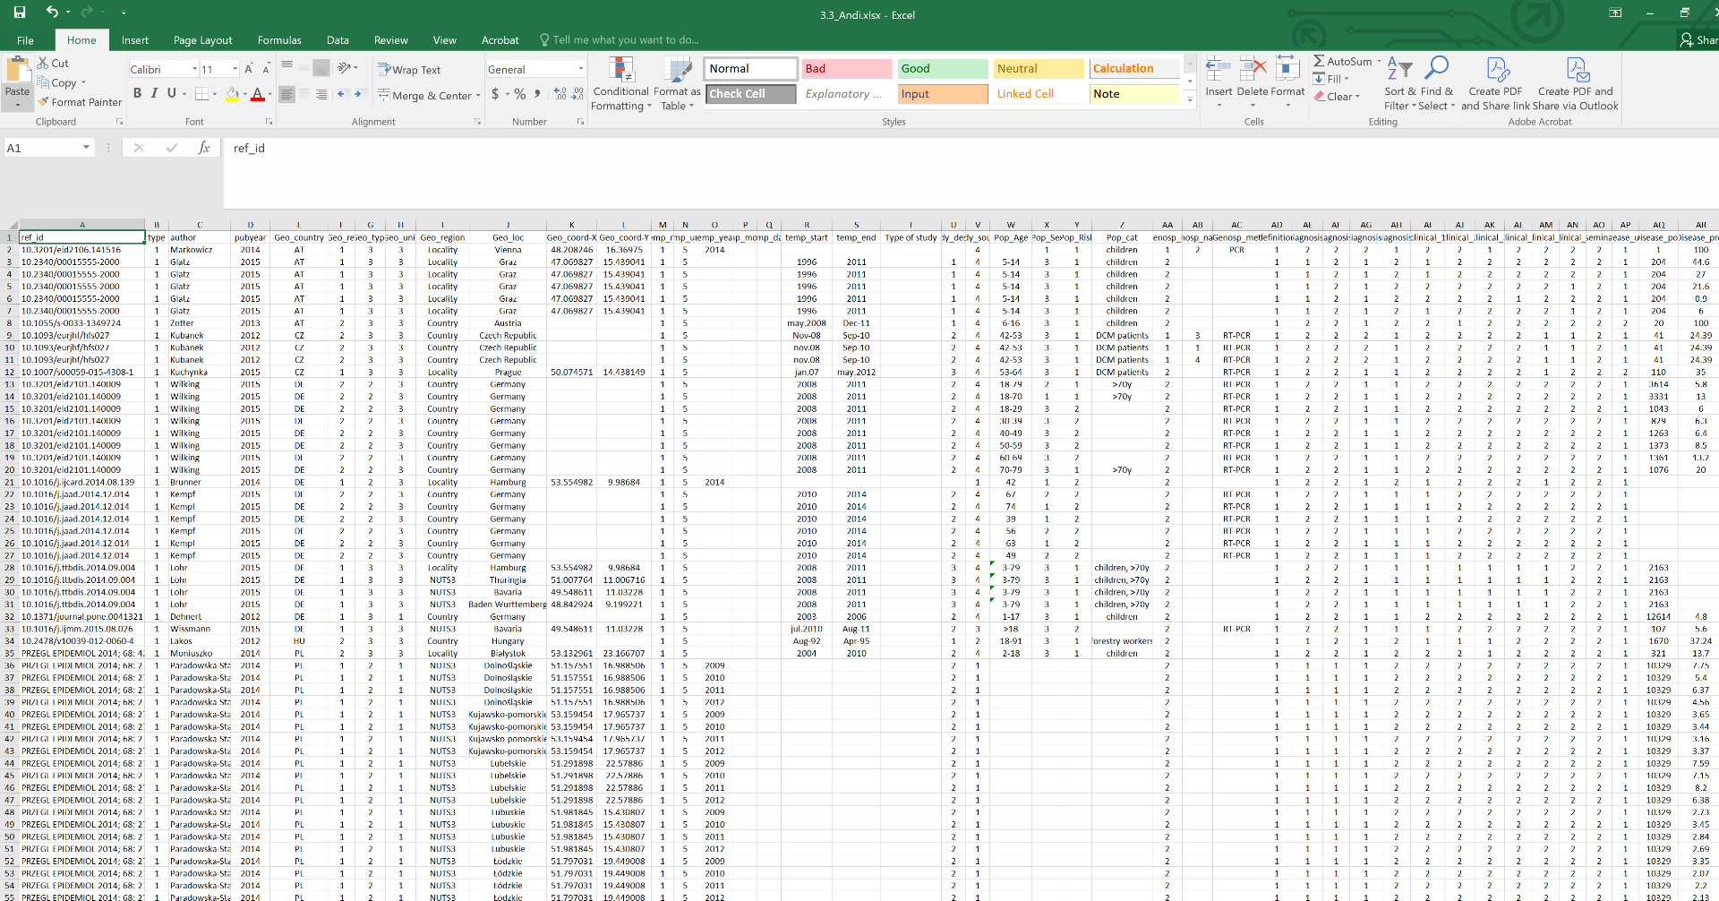Click the Delete cells icon
Screen dimensions: 1719x901
1252,69
